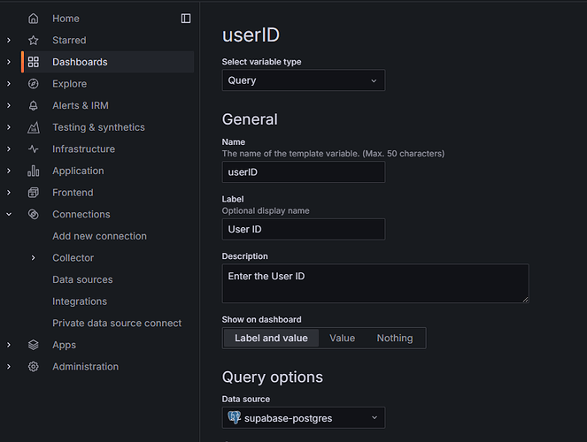Collapse the Connections section

pyautogui.click(x=9, y=215)
